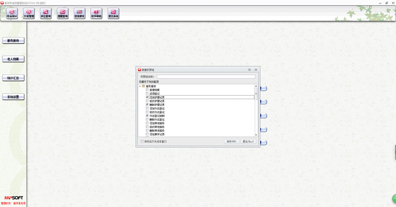Open the 系统设置 sidebar menu
Viewport: 396px width, 207px height.
pyautogui.click(x=13, y=97)
